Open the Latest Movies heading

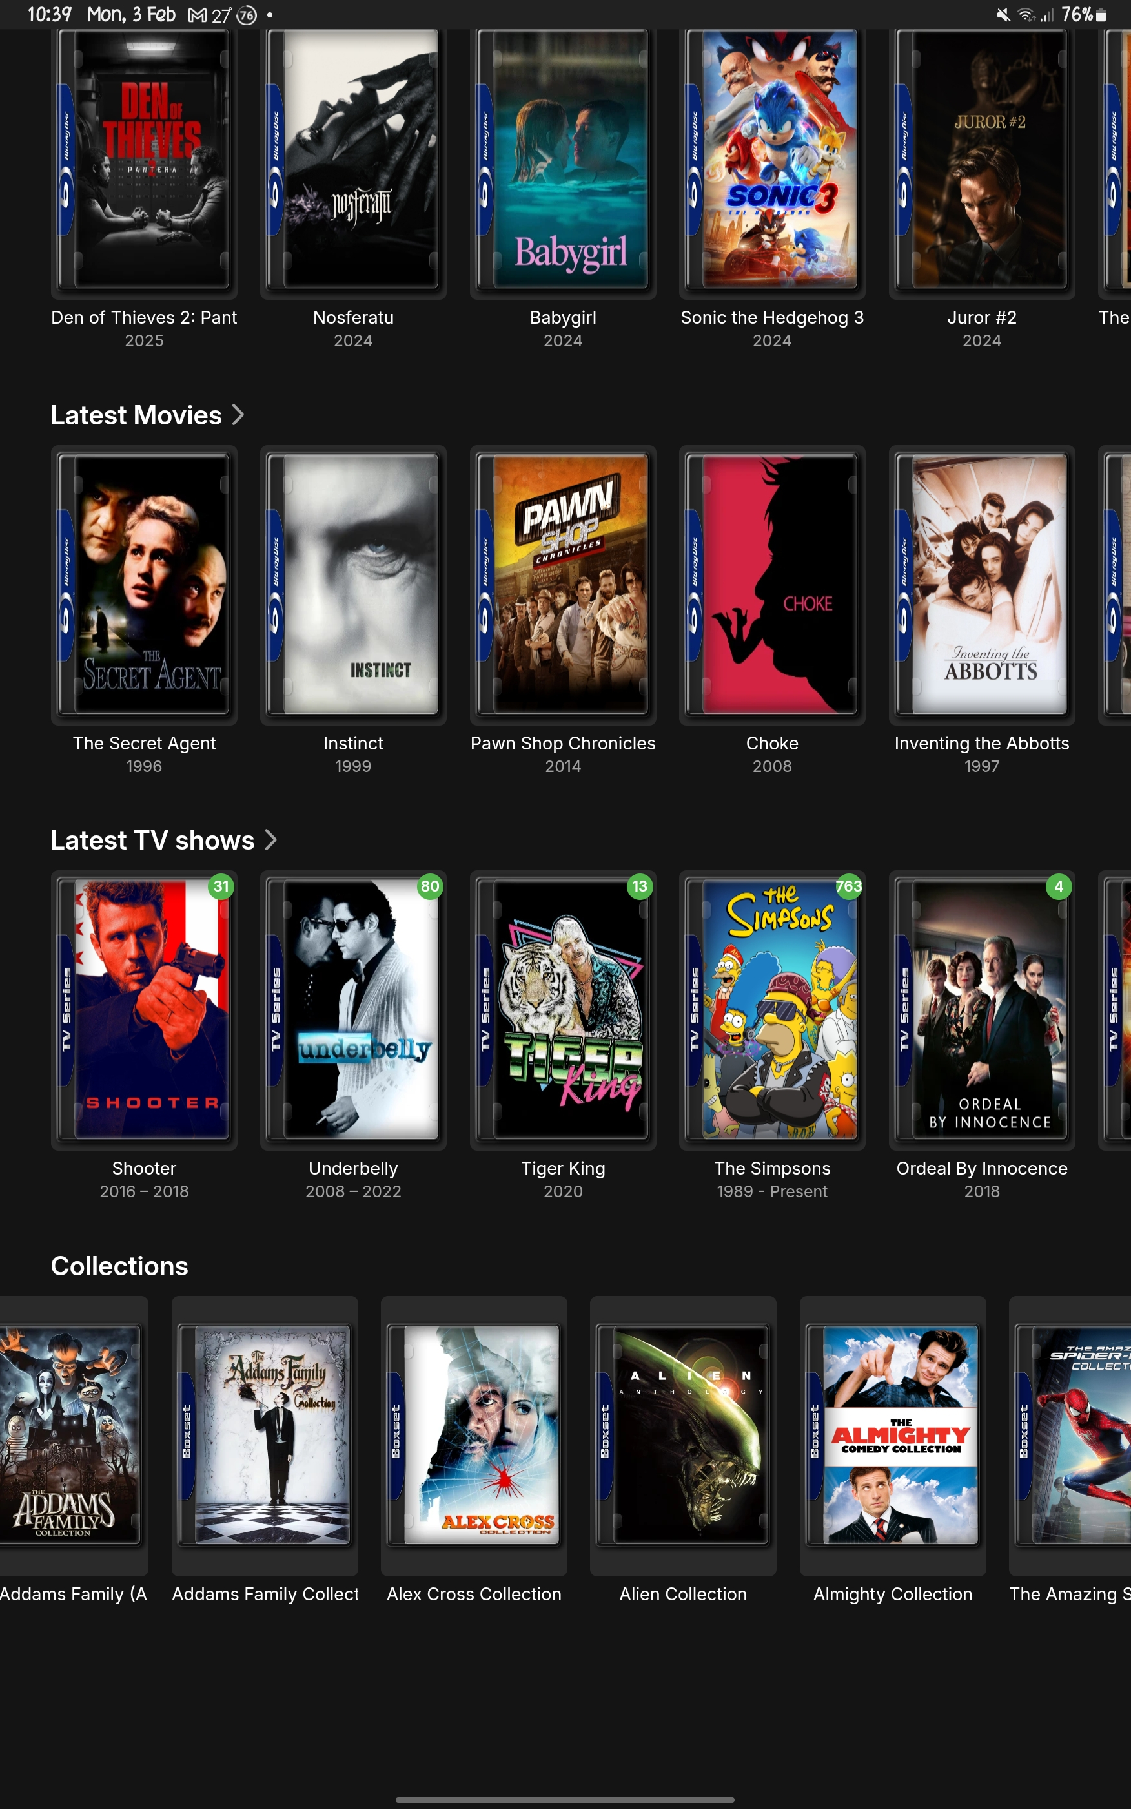136,415
